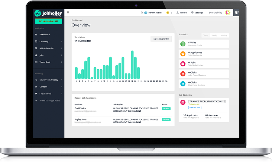This screenshot has width=272, height=162.
Task: Open the Settings link
Action: pos(199,13)
